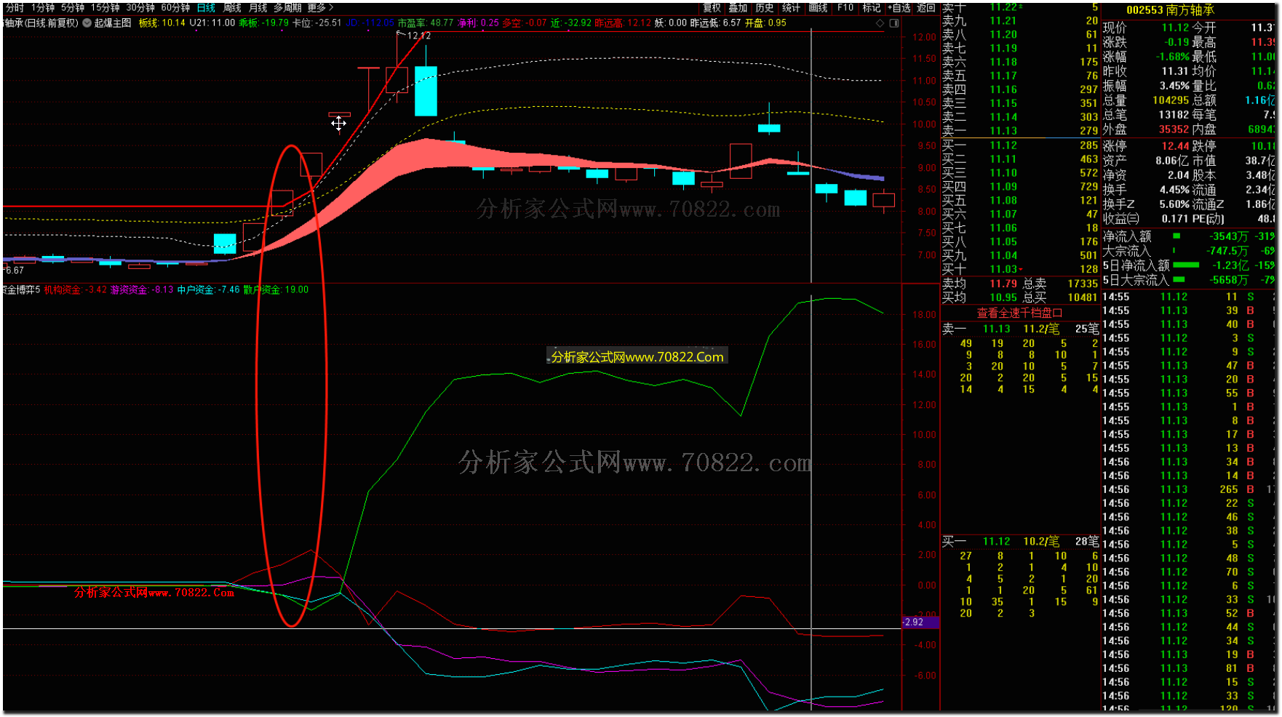Click the 游资资金 -8.13 indicator value

click(x=142, y=289)
